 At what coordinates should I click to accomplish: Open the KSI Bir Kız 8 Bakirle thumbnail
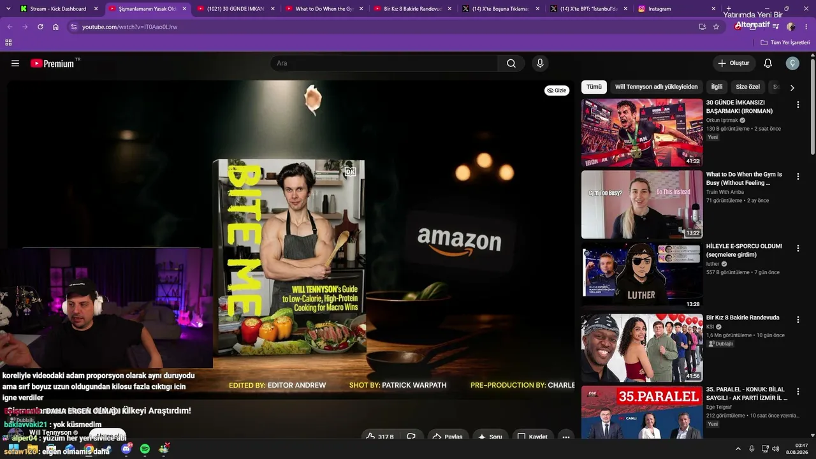click(642, 347)
